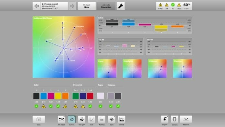Click the green Bal status icon
Viewport: 225px width, 127px height.
pyautogui.click(x=173, y=5)
